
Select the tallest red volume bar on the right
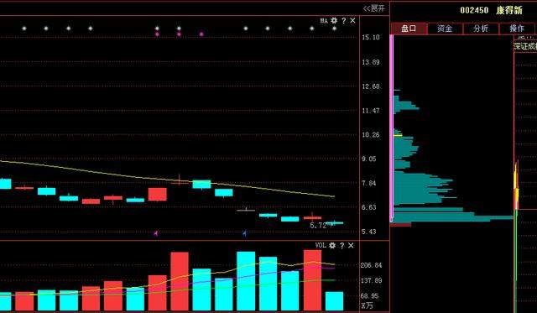click(x=312, y=280)
